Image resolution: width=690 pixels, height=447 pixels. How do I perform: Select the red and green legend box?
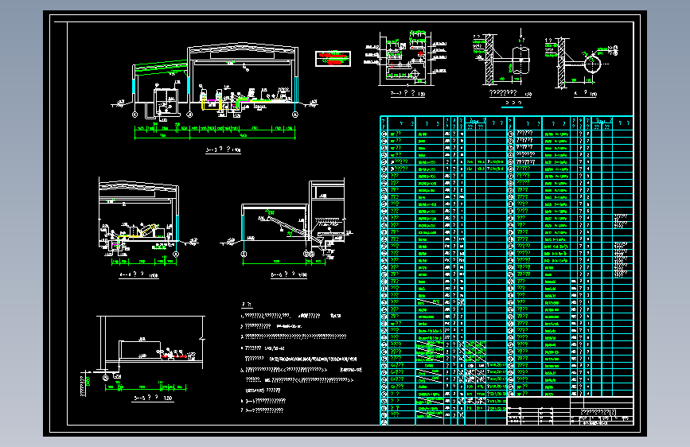333,59
